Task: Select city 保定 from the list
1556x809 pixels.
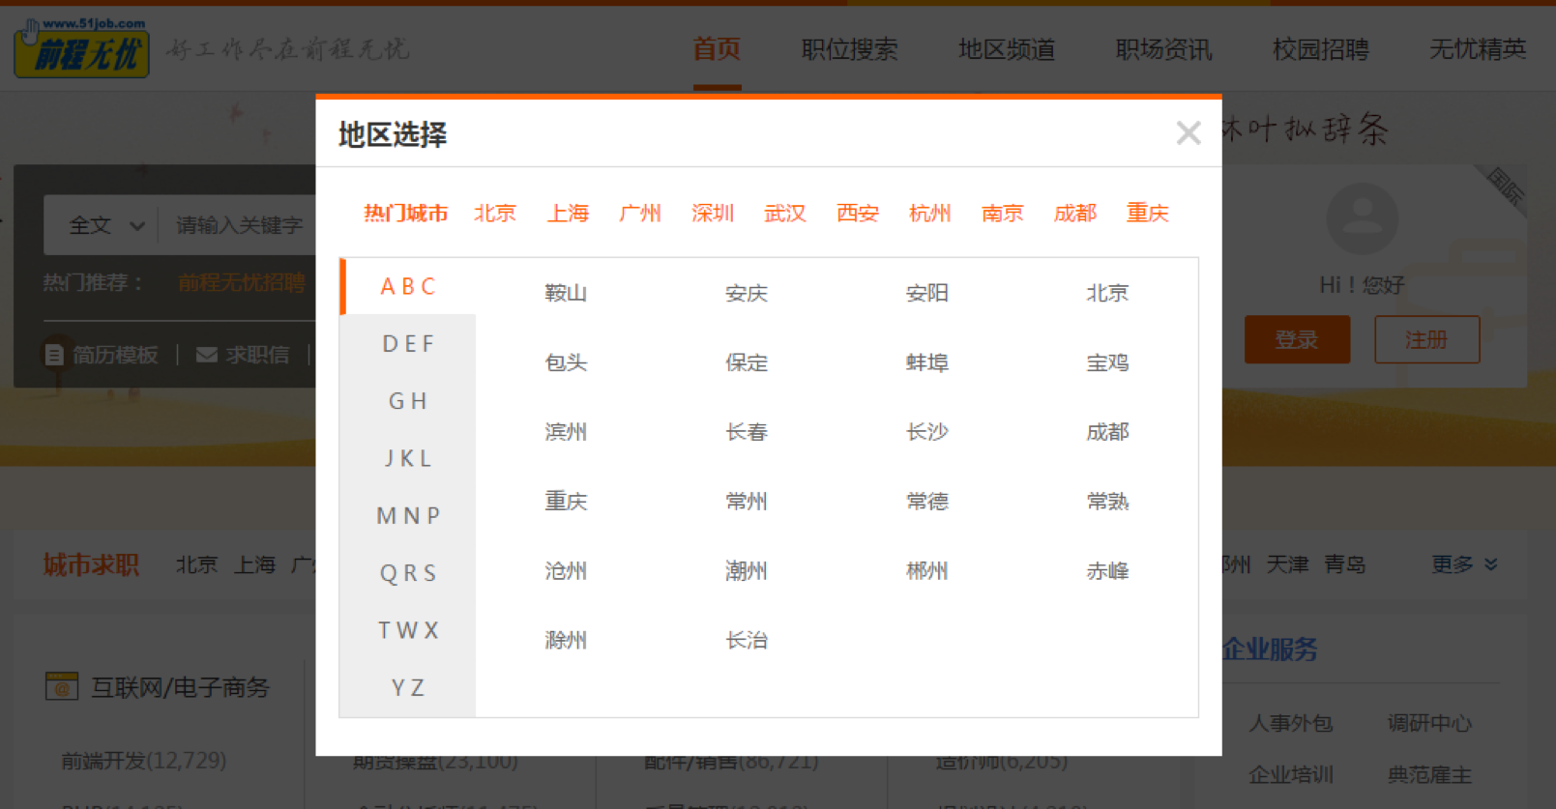Action: [747, 362]
